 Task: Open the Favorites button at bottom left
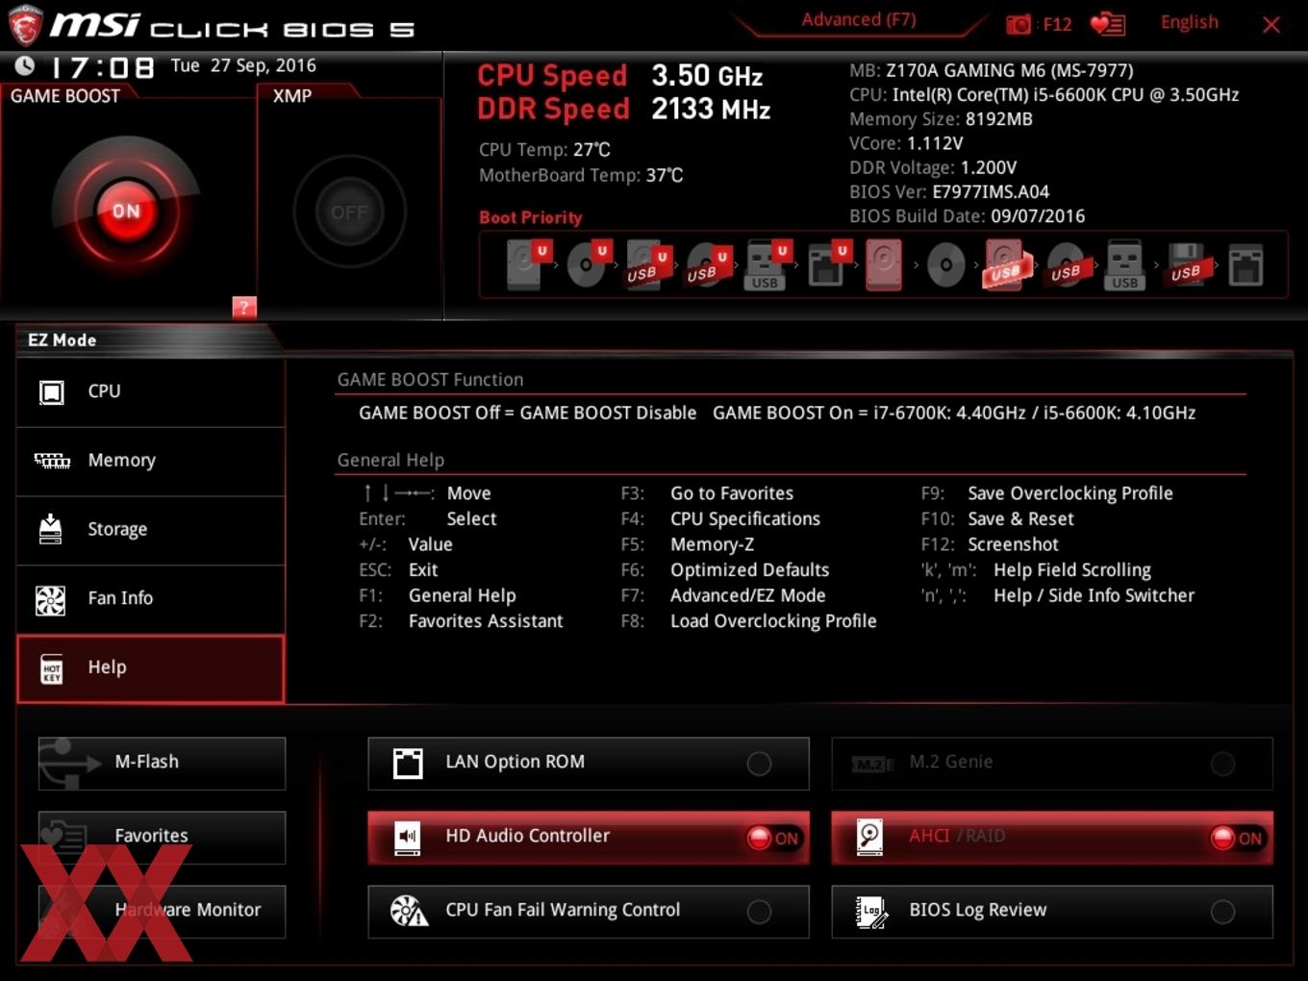(x=162, y=837)
